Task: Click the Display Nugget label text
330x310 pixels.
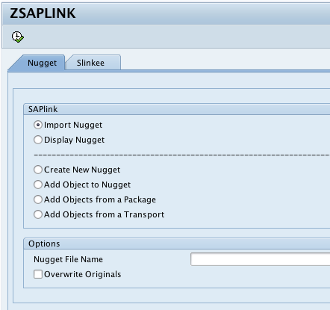Action: pos(74,140)
